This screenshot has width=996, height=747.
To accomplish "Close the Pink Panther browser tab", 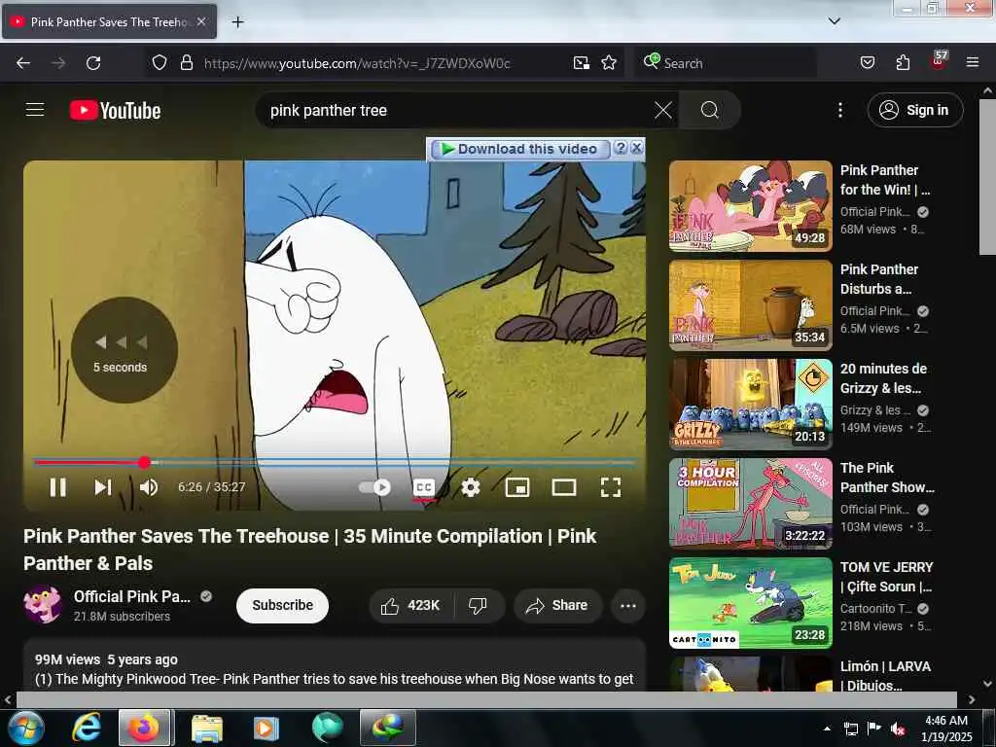I will pyautogui.click(x=201, y=21).
